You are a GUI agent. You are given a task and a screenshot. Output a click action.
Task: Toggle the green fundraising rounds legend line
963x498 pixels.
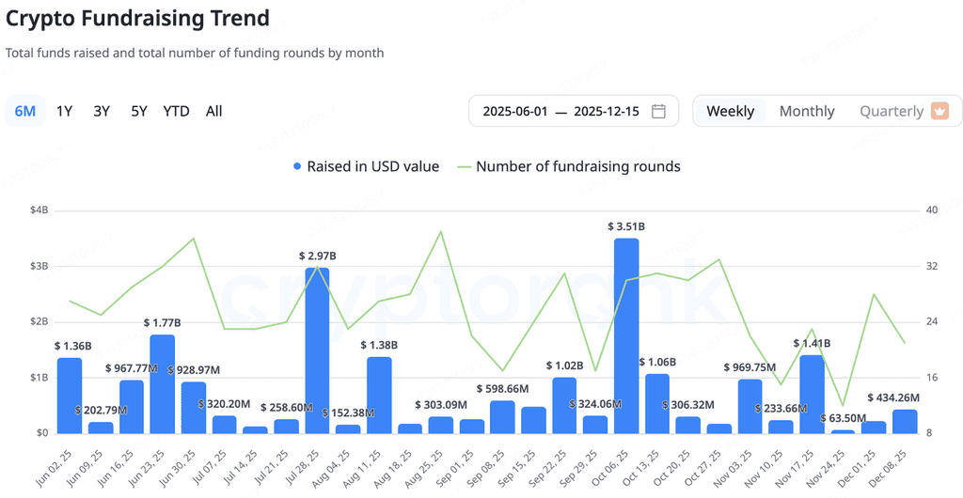[465, 166]
